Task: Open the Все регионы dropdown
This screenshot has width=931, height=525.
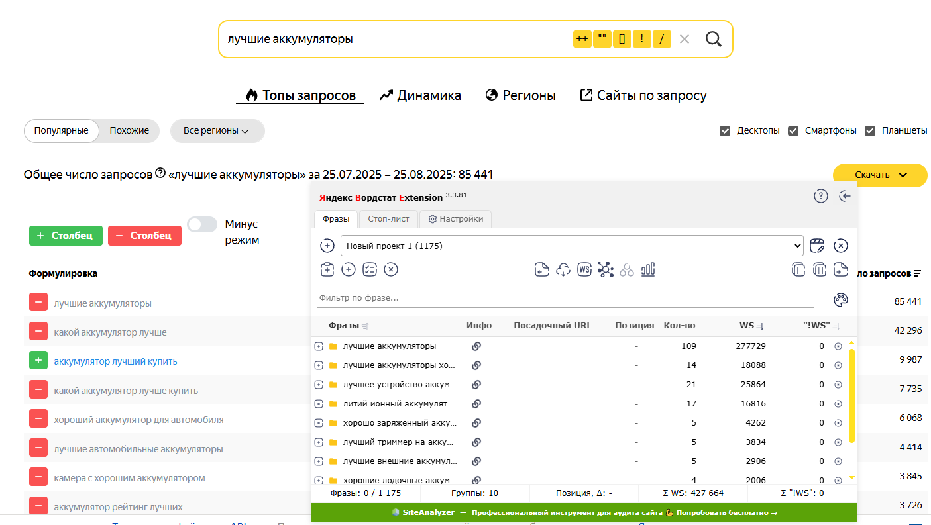Action: point(217,131)
